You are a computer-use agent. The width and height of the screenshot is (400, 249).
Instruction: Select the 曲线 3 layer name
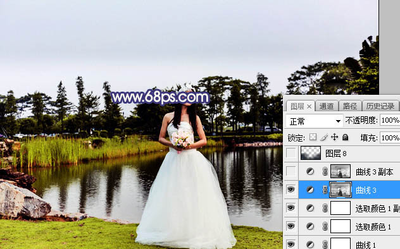(x=366, y=190)
